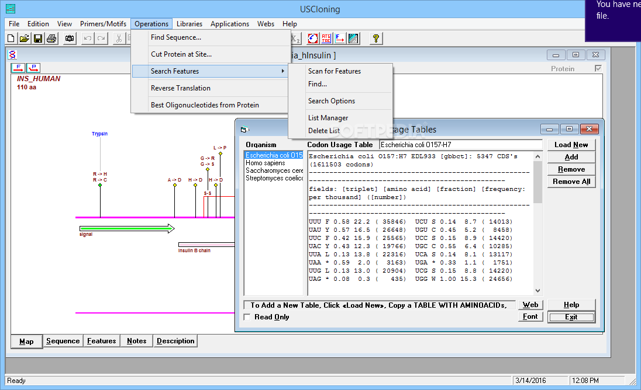This screenshot has width=641, height=390.
Task: Open the Edition menu
Action: [x=38, y=24]
